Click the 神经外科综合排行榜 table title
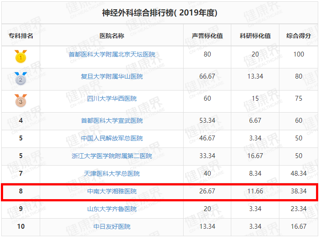 click(159, 13)
